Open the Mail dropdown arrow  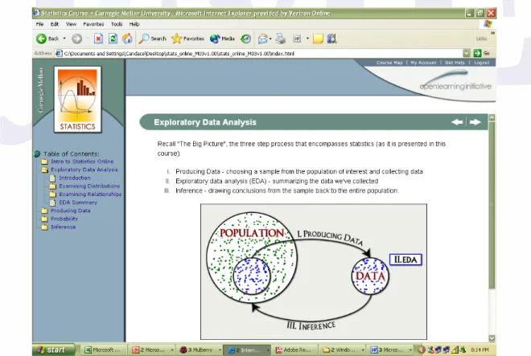[270, 39]
